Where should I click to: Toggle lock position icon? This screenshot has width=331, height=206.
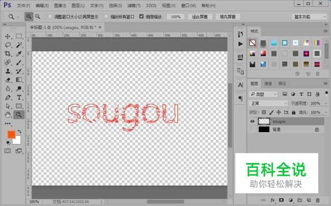click(279, 112)
